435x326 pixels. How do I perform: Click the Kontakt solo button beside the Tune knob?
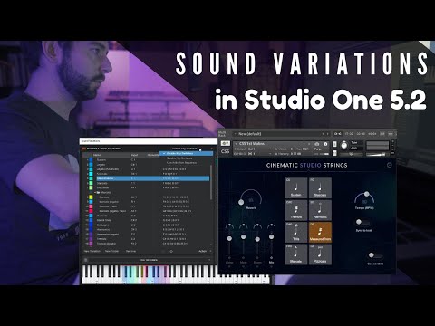coord(334,144)
